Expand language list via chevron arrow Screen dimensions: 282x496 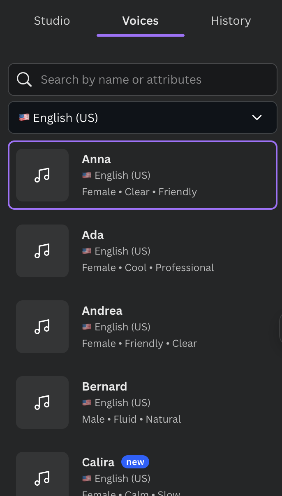pyautogui.click(x=257, y=118)
